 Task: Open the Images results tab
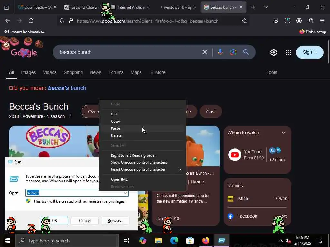pyautogui.click(x=28, y=72)
